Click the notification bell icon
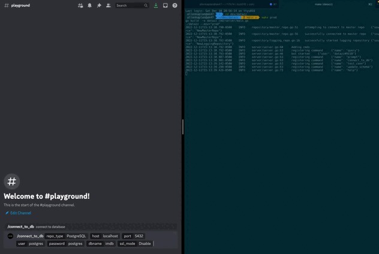This screenshot has height=254, width=379. (x=90, y=5)
